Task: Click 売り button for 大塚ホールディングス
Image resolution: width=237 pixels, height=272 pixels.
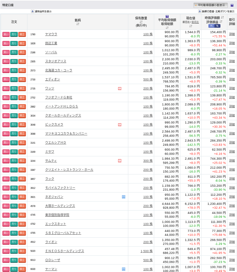Action: 14,206
